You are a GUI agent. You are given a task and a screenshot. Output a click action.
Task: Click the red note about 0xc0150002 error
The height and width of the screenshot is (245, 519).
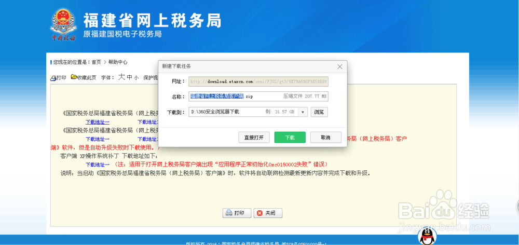point(221,165)
